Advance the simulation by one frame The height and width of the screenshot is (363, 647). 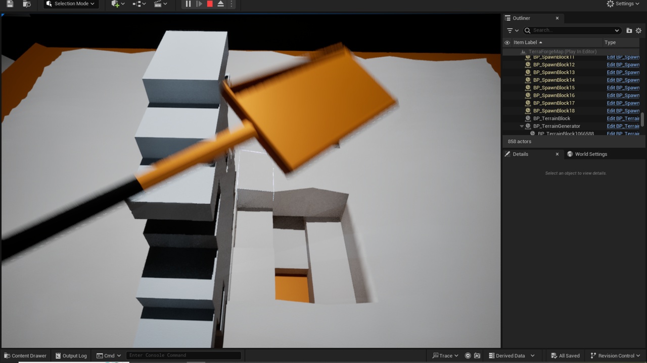pos(199,4)
